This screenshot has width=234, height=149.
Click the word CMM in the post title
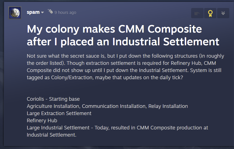(131, 29)
